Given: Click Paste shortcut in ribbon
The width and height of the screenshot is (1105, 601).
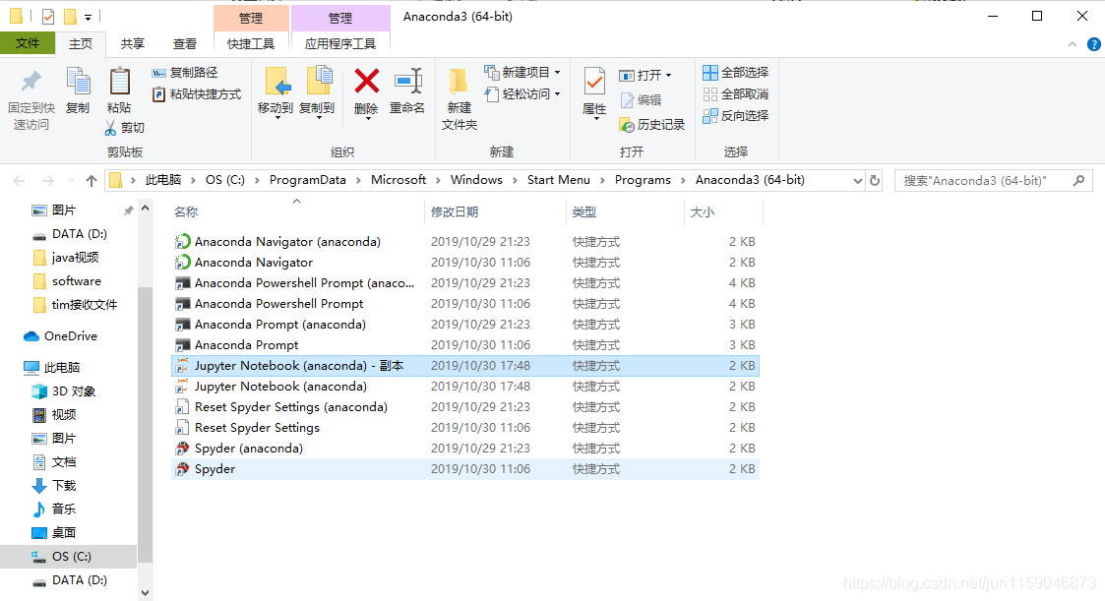Looking at the screenshot, I should point(197,93).
